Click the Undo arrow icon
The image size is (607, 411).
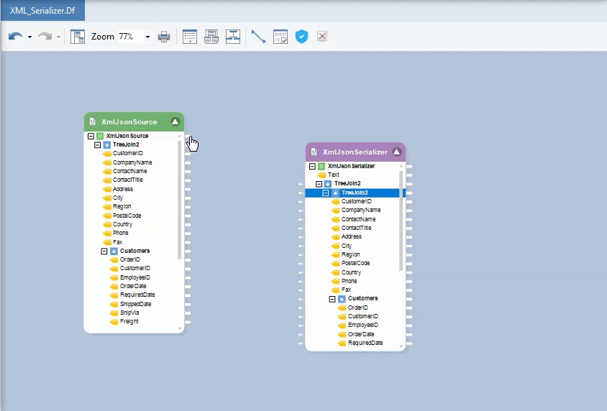click(15, 37)
